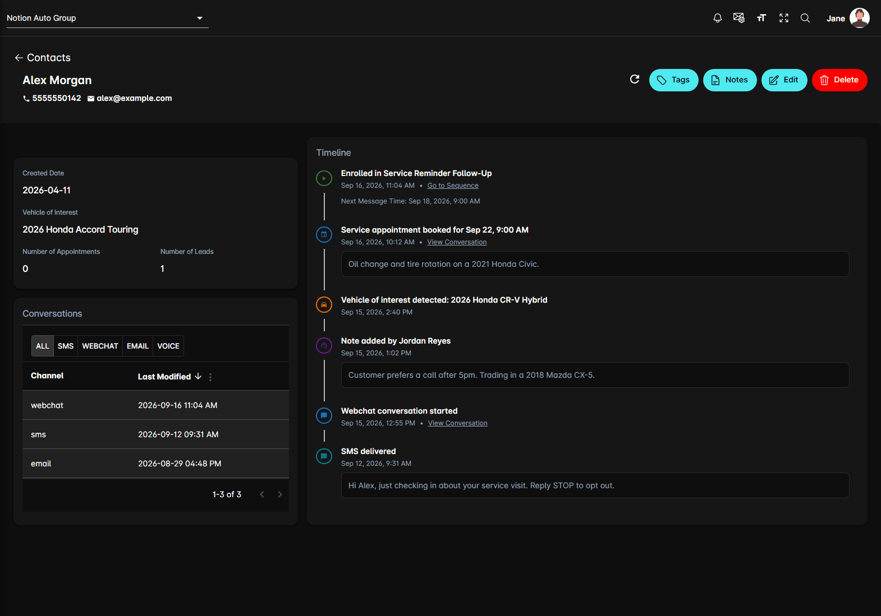Open the Notion Auto Group dropdown
The image size is (881, 616).
click(x=107, y=18)
